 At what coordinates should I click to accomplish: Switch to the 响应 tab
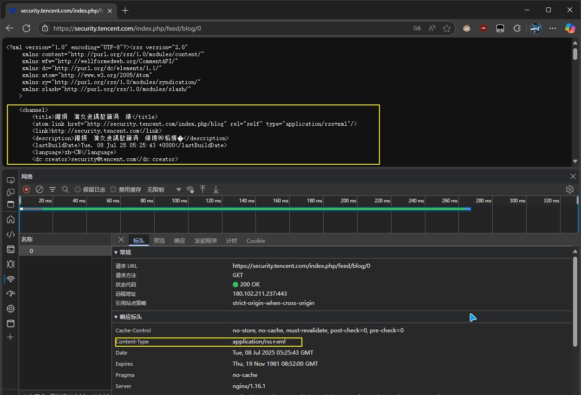coord(180,240)
